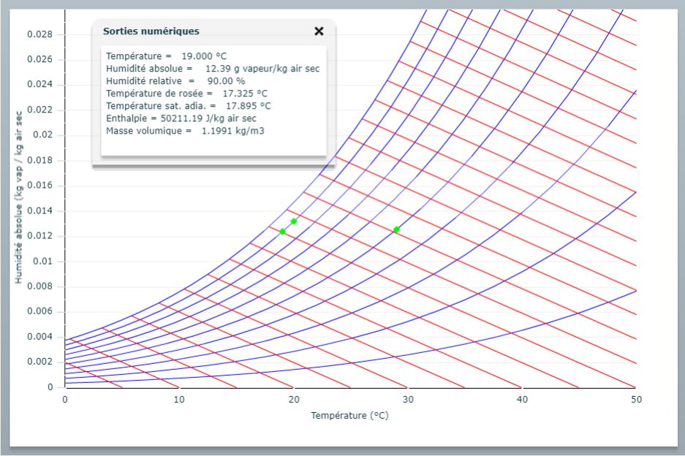Select the green point near 20 °C
685x456 pixels.
coord(294,221)
